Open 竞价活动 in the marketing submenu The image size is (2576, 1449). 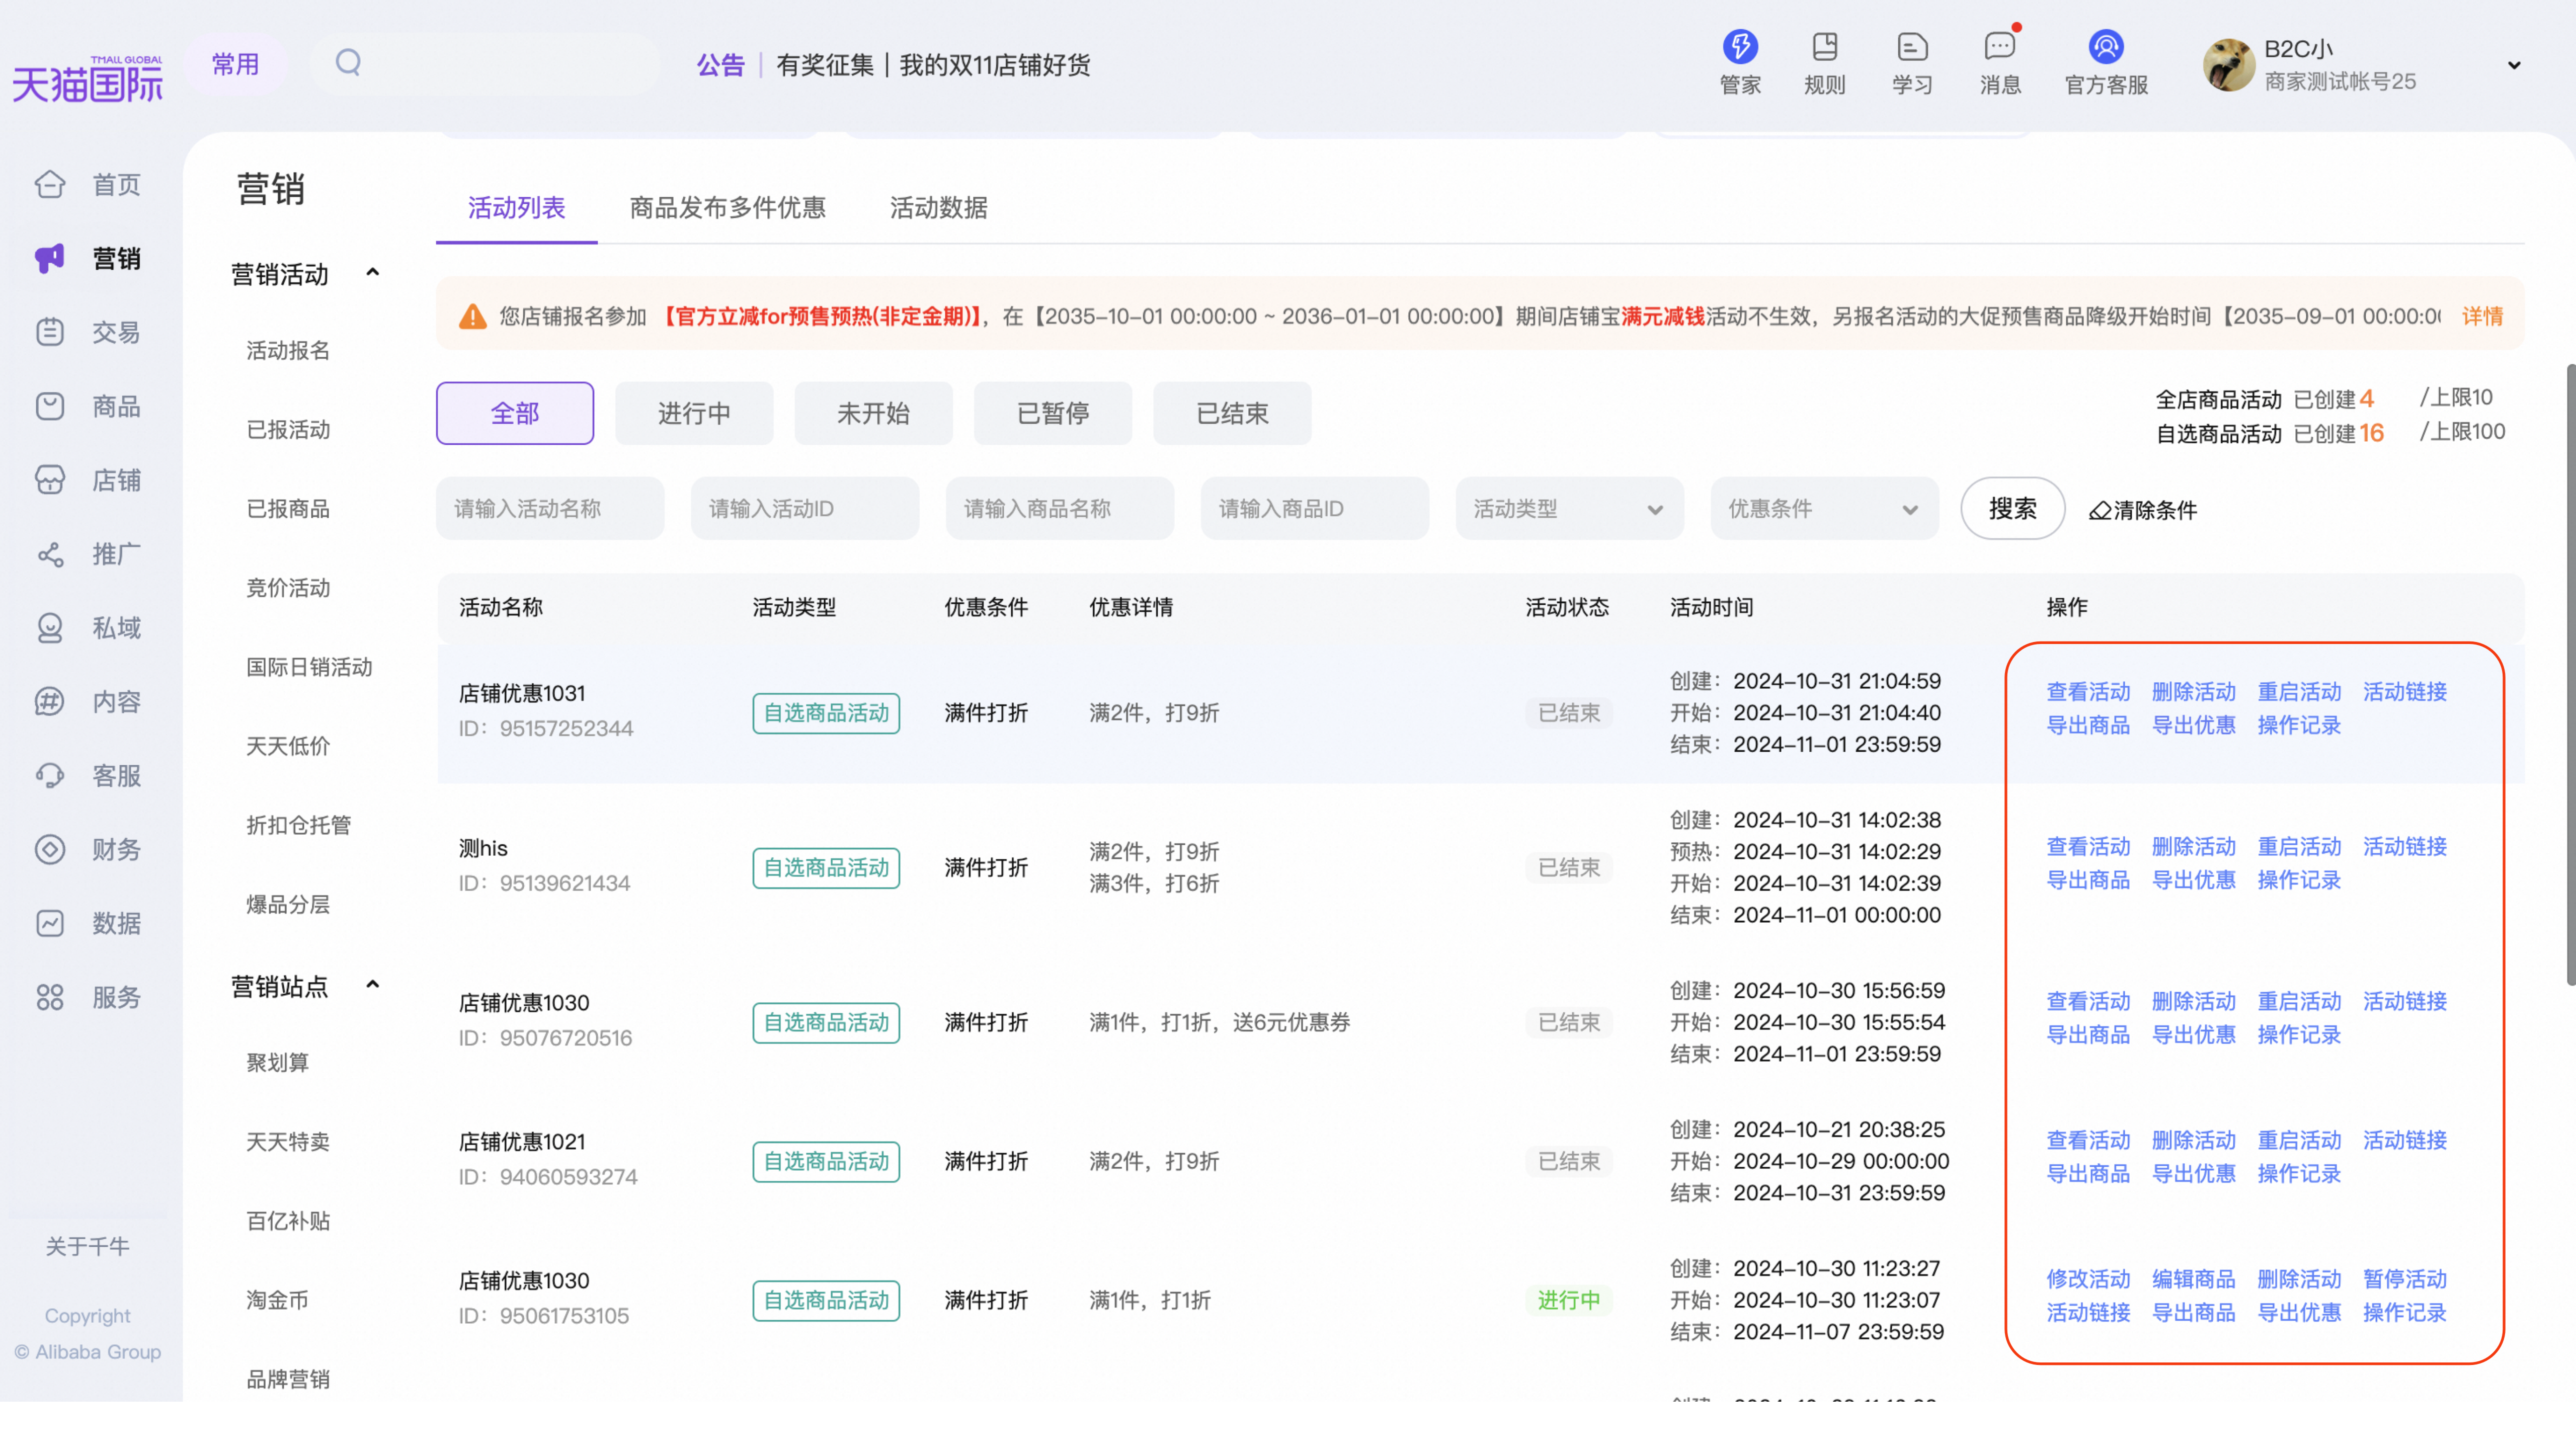point(288,588)
